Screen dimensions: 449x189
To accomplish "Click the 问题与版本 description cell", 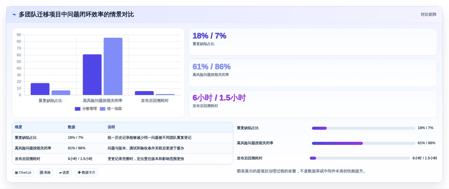I will pos(146,148).
